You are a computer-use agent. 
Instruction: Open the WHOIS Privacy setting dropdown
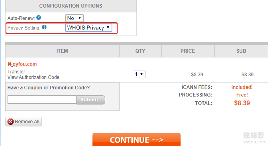coord(88,28)
